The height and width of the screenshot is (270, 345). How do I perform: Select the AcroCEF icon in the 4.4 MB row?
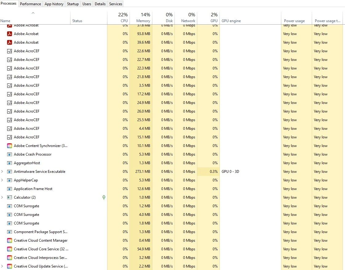[10, 129]
